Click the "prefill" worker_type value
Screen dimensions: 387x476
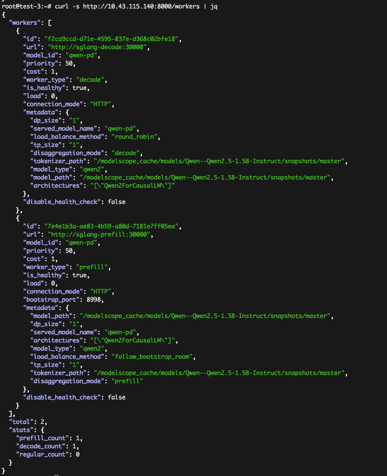tap(92, 267)
